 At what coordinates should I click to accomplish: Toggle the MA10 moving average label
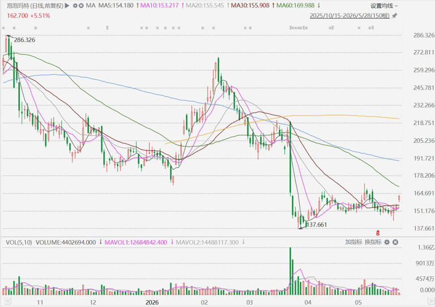click(x=160, y=6)
